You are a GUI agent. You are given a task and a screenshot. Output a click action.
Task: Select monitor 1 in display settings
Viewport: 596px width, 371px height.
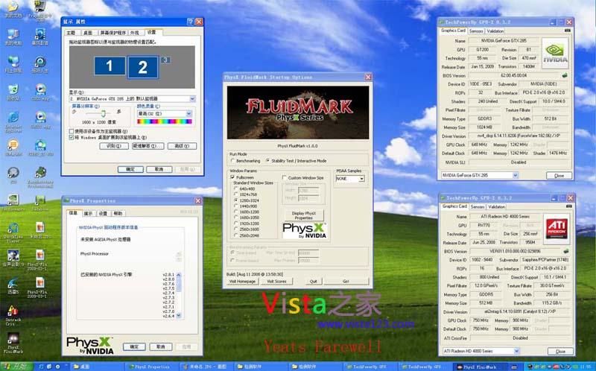coord(110,66)
